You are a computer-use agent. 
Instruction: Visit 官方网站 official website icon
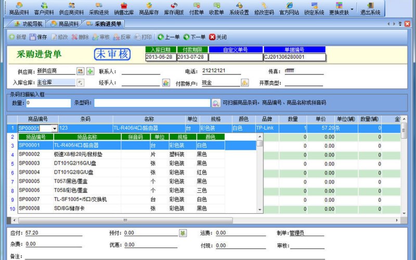tap(289, 8)
